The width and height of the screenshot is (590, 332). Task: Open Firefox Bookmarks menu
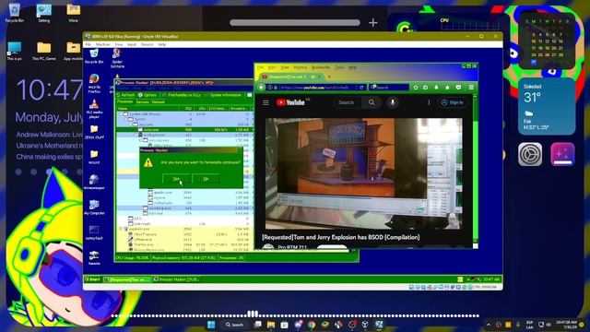point(321,67)
